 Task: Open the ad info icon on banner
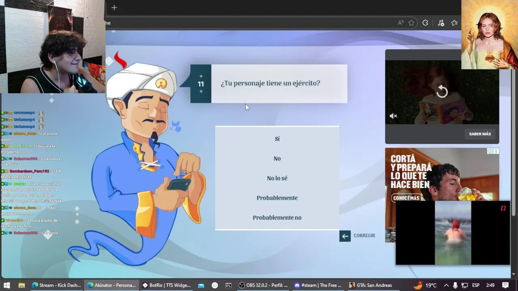point(490,151)
